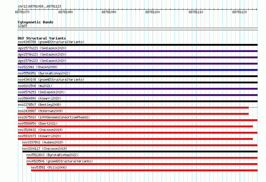Click ruler position 68781070
Image resolution: width=266 pixels, height=182 pixels.
[x=22, y=12]
